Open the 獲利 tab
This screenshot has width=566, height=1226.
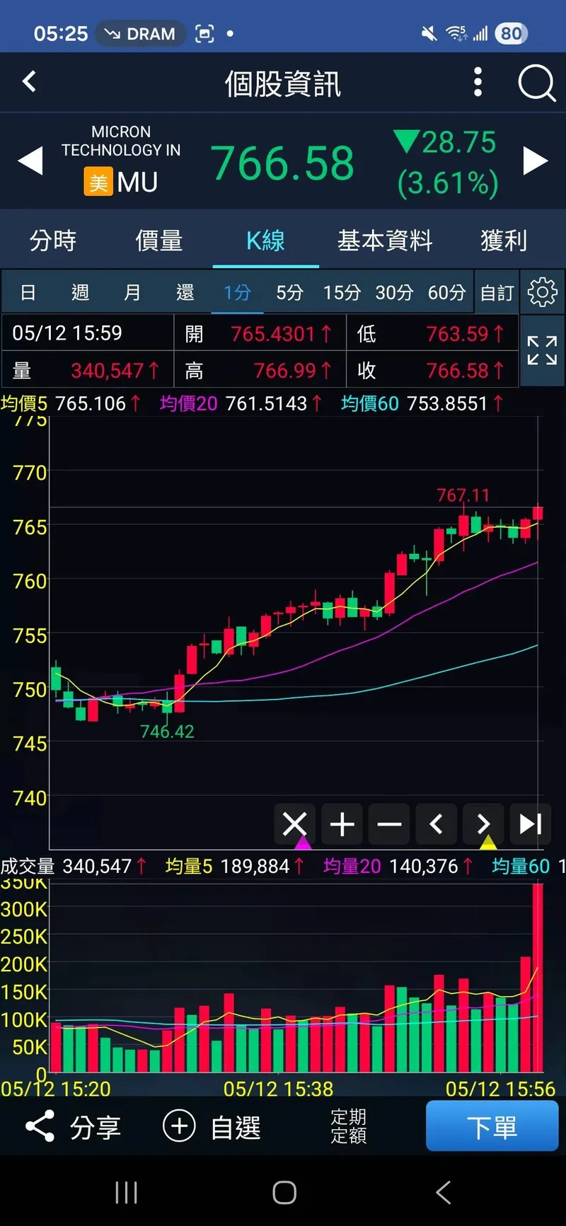(504, 241)
